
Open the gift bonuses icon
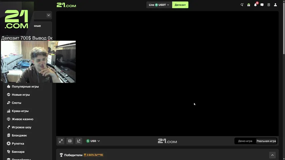coord(249,5)
